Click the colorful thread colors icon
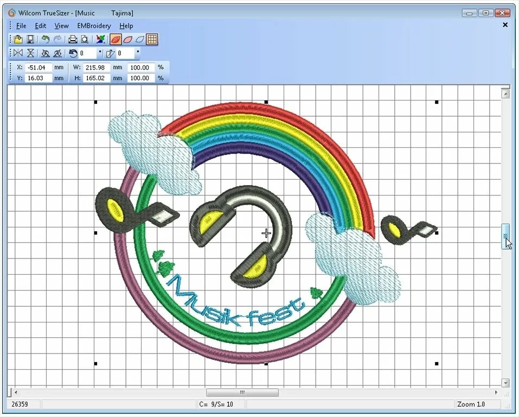The image size is (519, 417). click(100, 40)
